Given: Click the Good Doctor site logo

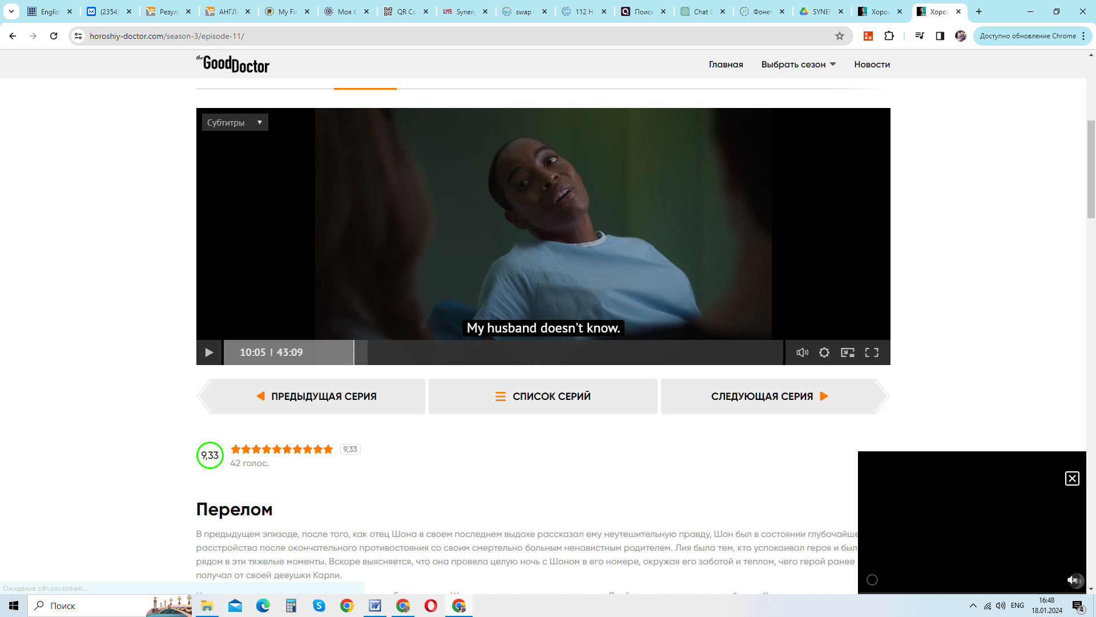Looking at the screenshot, I should coord(233,64).
